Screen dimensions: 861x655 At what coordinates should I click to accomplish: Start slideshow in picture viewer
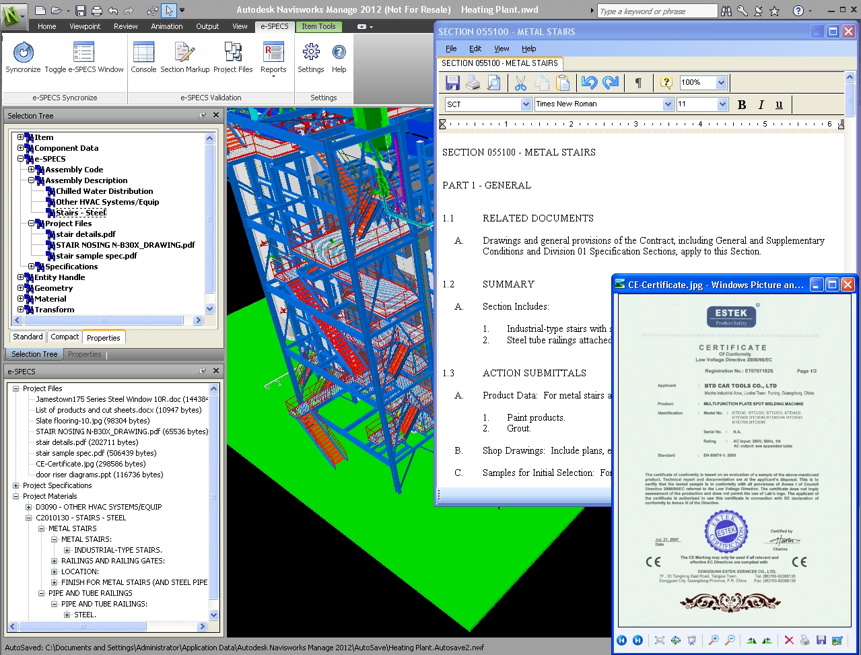tap(691, 640)
